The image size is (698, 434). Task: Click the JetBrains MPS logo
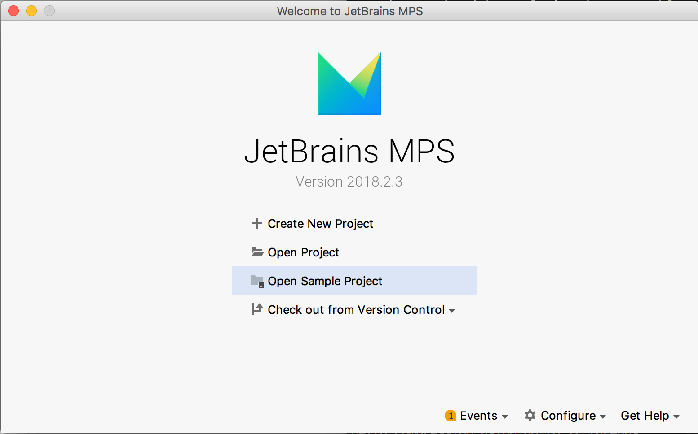tap(349, 83)
